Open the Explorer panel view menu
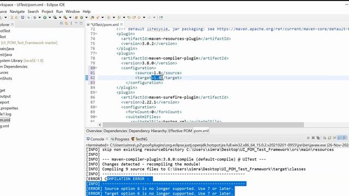Screen dimensions: 349x196 (x=71, y=23)
